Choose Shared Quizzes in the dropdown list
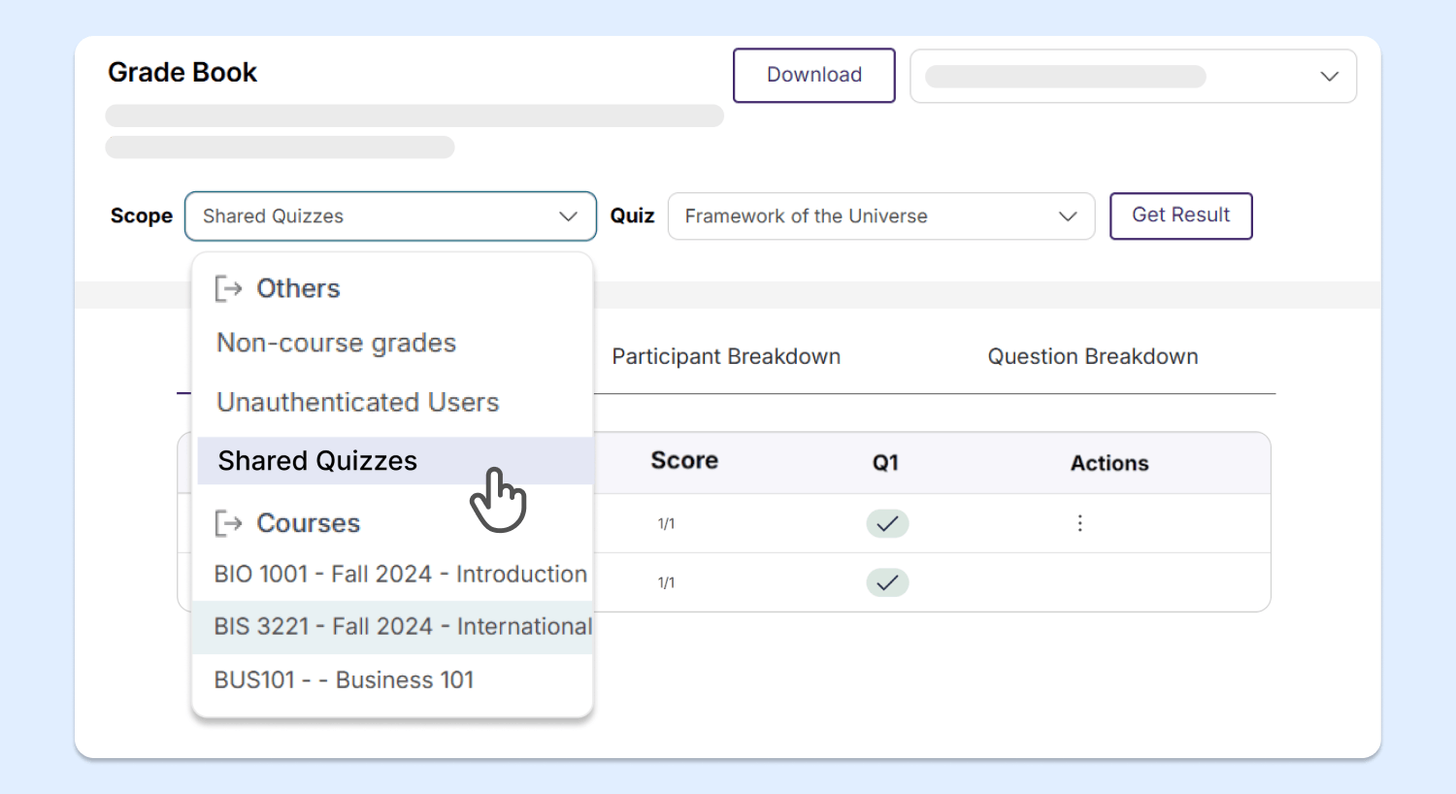The image size is (1456, 794). coord(394,460)
